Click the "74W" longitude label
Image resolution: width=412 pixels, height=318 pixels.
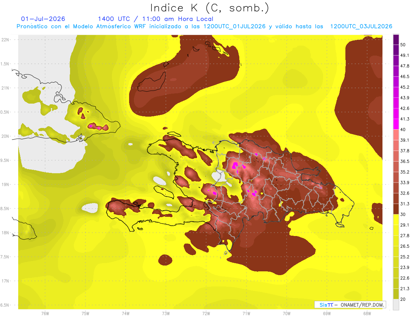pyautogui.click(x=125, y=313)
